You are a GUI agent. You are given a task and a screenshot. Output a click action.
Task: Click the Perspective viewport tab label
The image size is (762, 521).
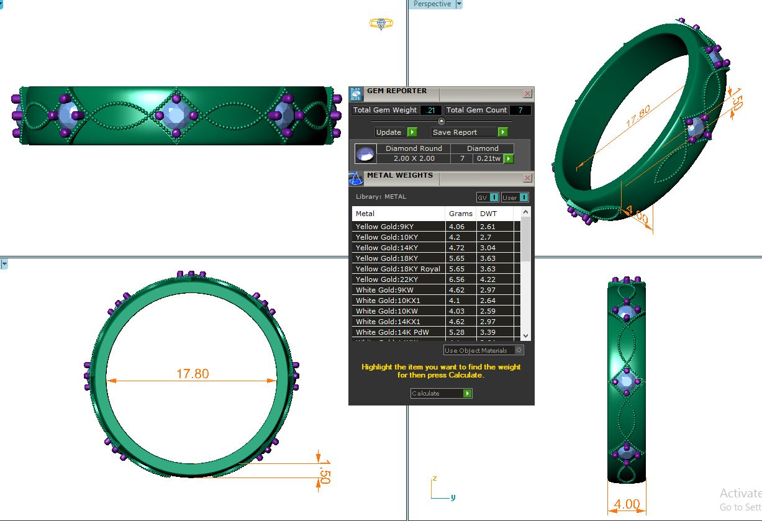coord(432,4)
